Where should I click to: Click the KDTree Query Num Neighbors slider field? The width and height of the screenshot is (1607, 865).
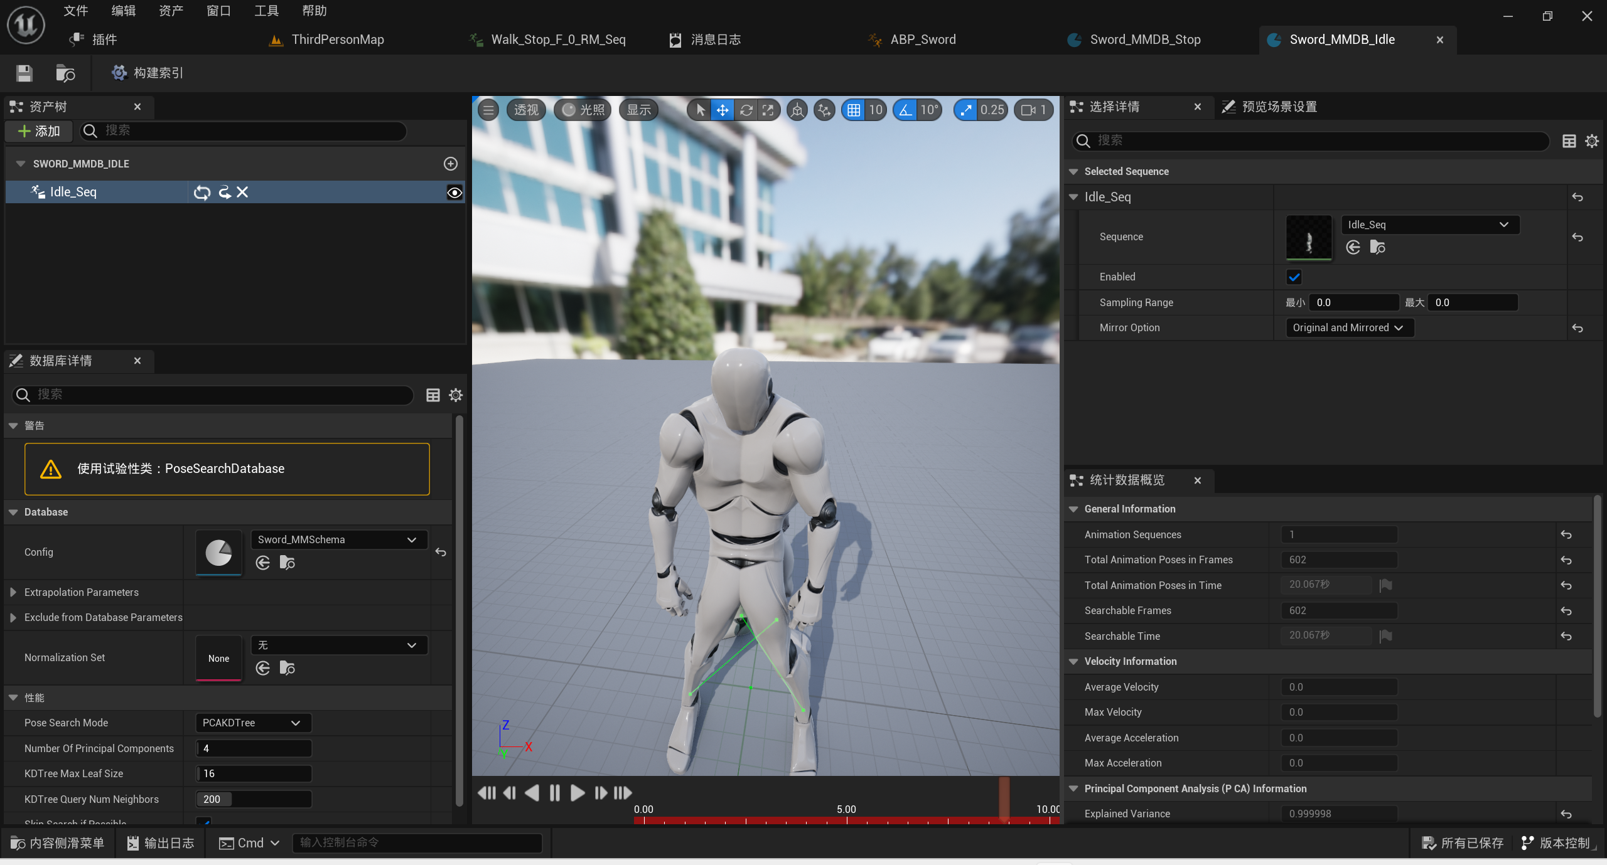point(254,799)
